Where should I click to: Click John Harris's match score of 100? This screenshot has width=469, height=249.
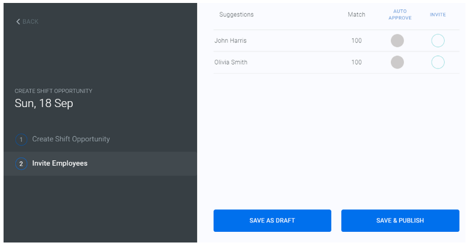click(356, 41)
